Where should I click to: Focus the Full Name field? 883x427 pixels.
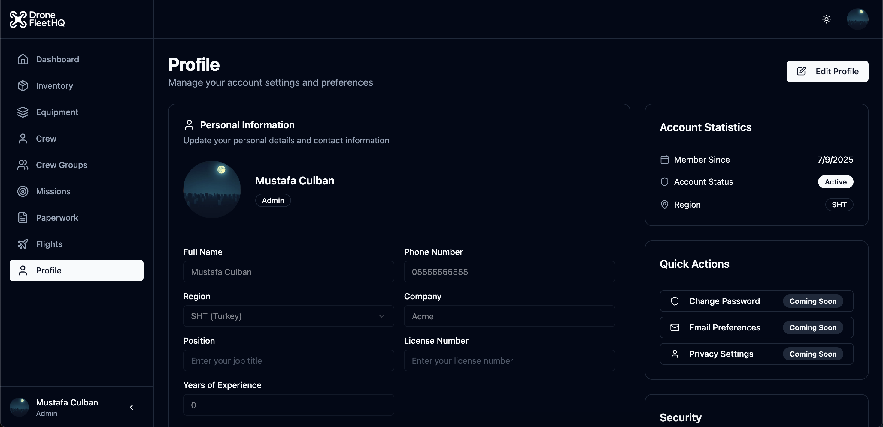click(x=288, y=272)
